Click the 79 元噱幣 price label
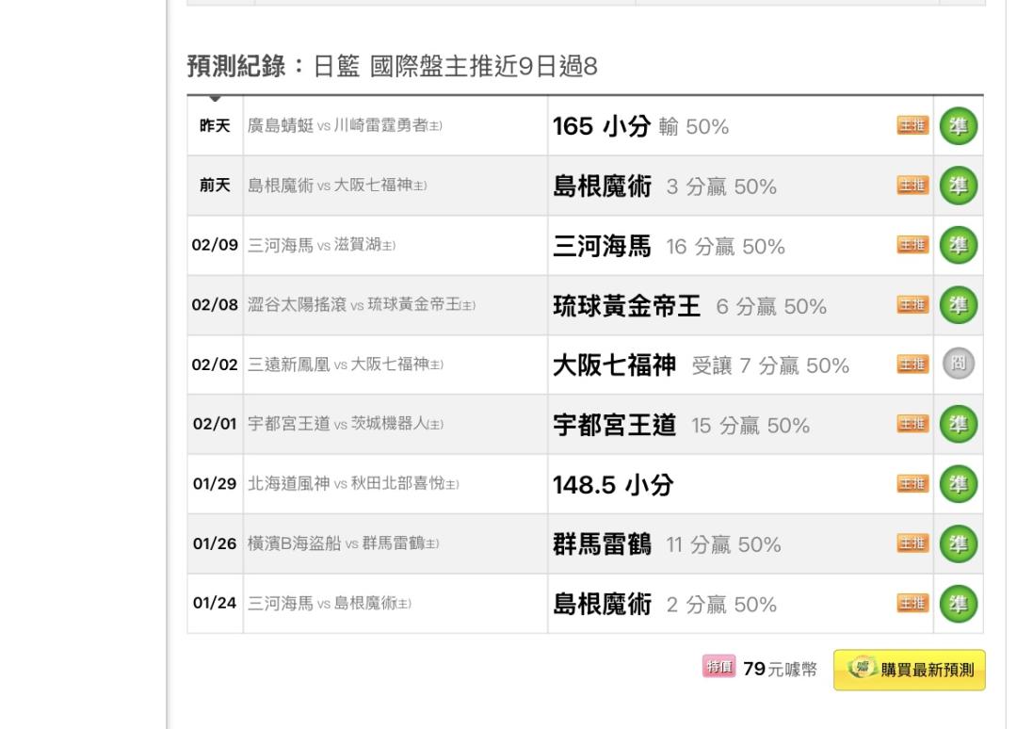This screenshot has height=729, width=1017. (x=781, y=669)
